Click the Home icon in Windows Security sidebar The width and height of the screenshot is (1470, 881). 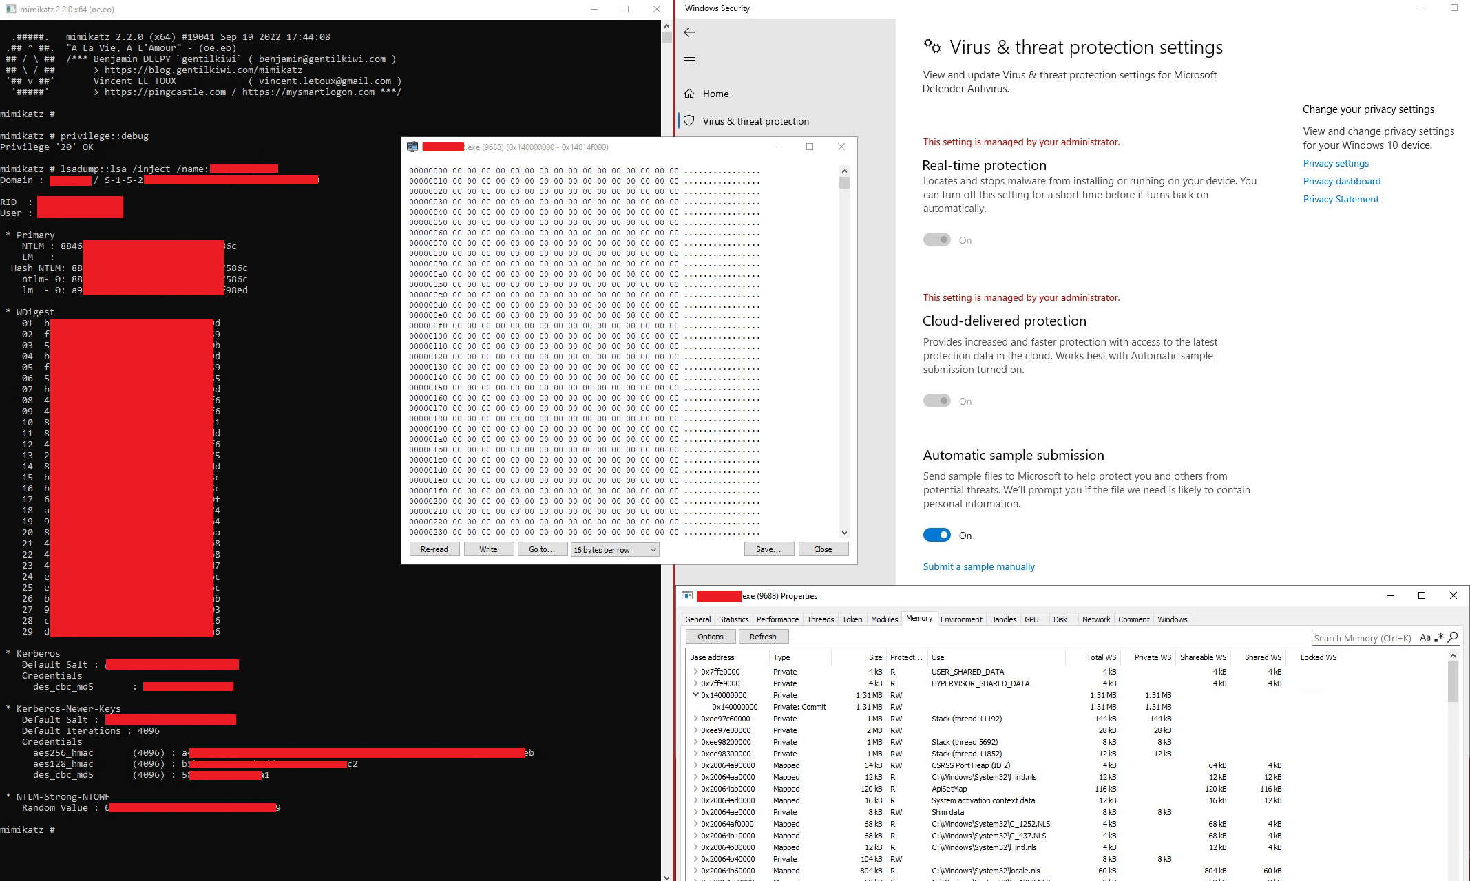click(689, 93)
